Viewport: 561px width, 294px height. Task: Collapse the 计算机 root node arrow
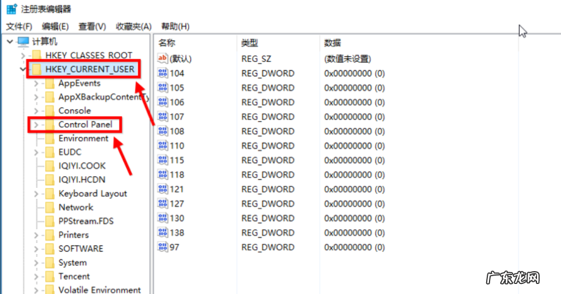10,41
